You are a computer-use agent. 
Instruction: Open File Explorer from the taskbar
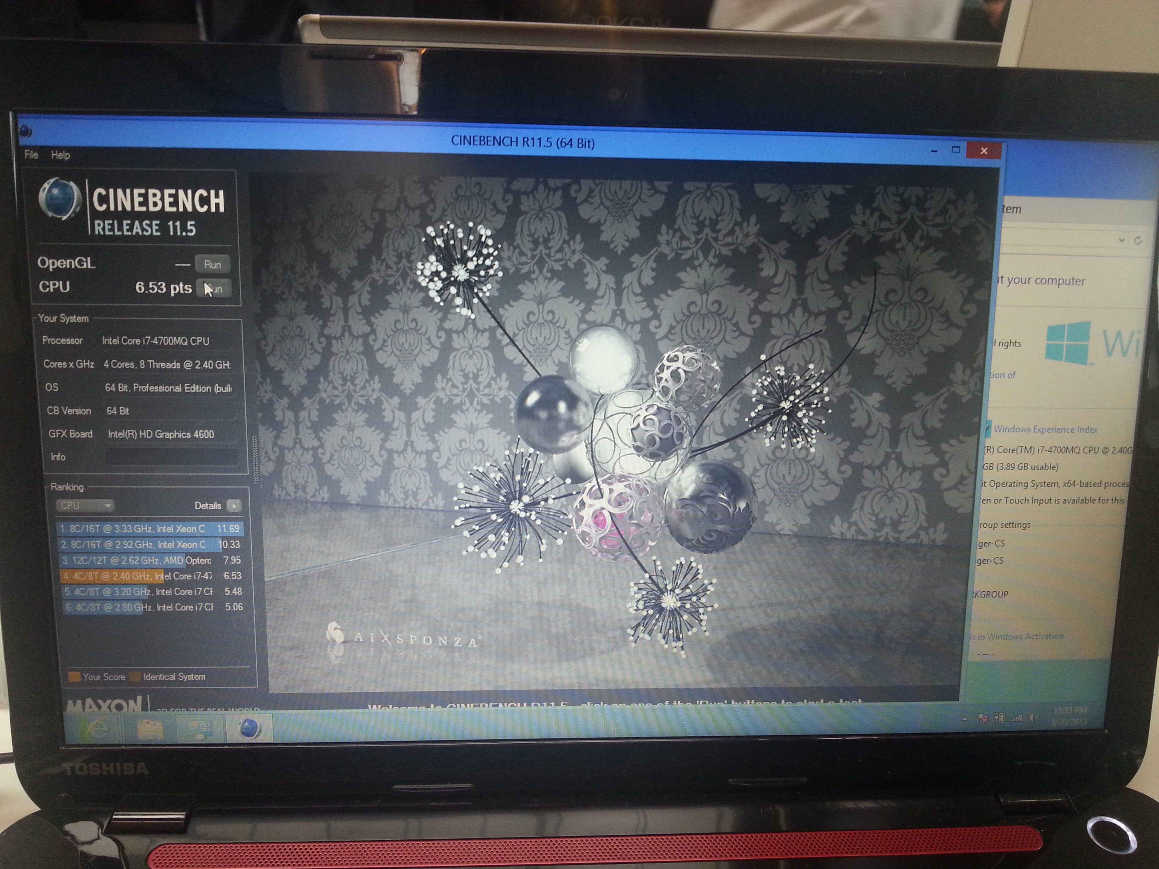pyautogui.click(x=149, y=729)
